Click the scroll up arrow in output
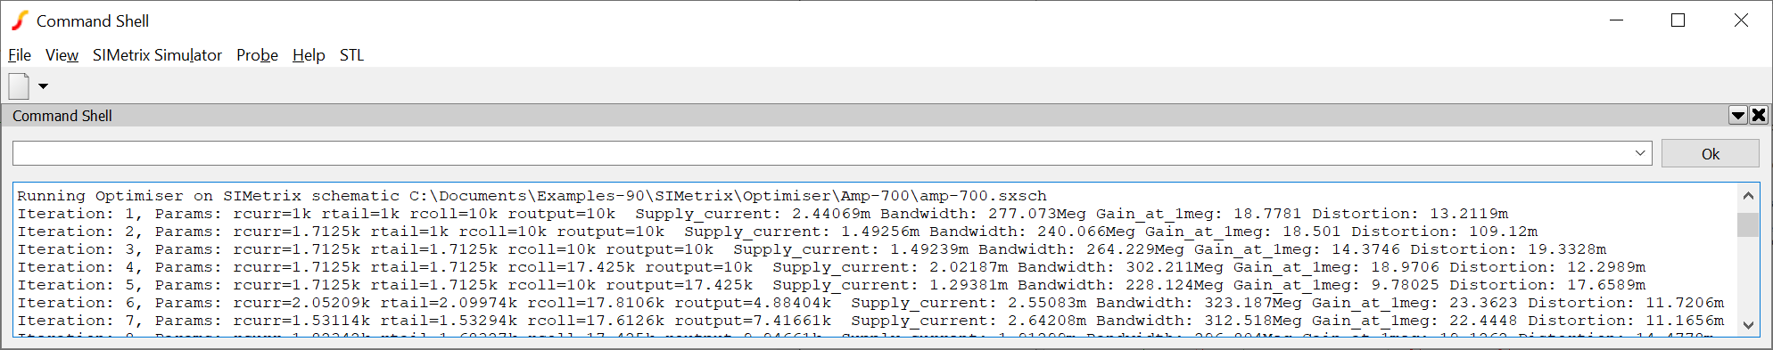Screen dimensions: 1773x350 click(x=1748, y=195)
